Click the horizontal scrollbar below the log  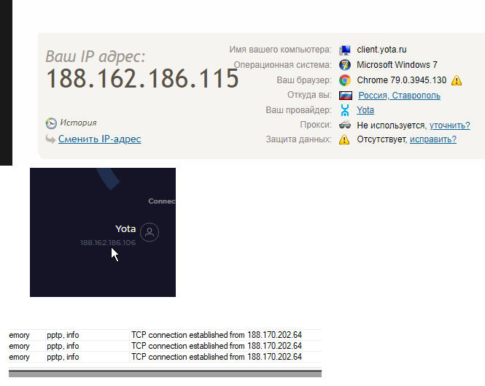[x=165, y=374]
